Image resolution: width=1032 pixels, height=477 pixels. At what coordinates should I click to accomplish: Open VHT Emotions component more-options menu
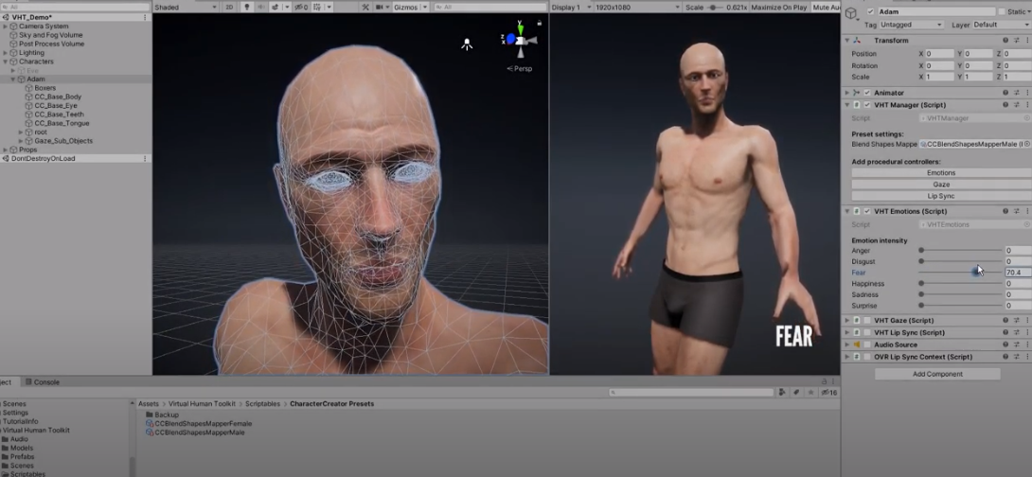(1026, 211)
